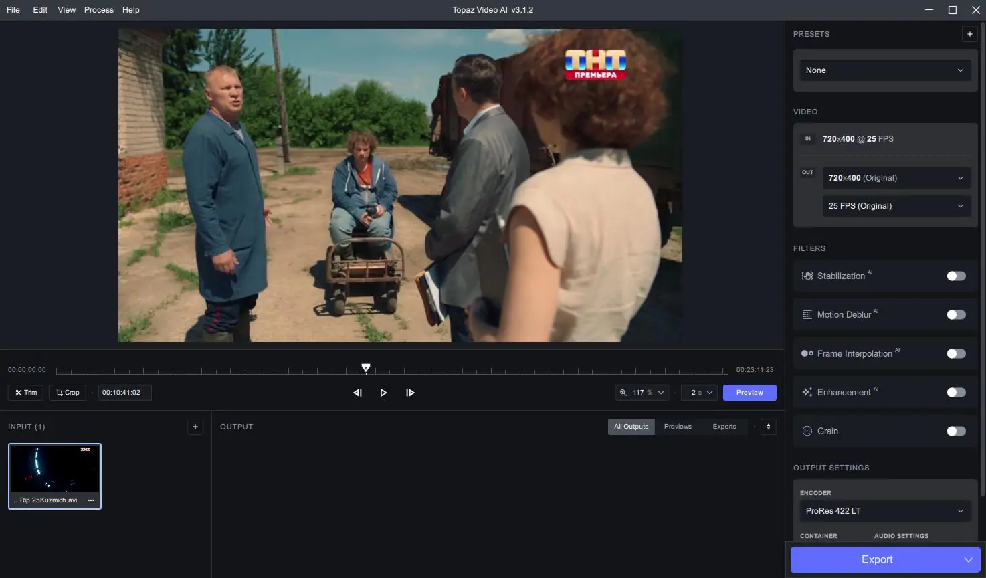Open the Presets dropdown showing None
The width and height of the screenshot is (986, 578).
pos(885,70)
